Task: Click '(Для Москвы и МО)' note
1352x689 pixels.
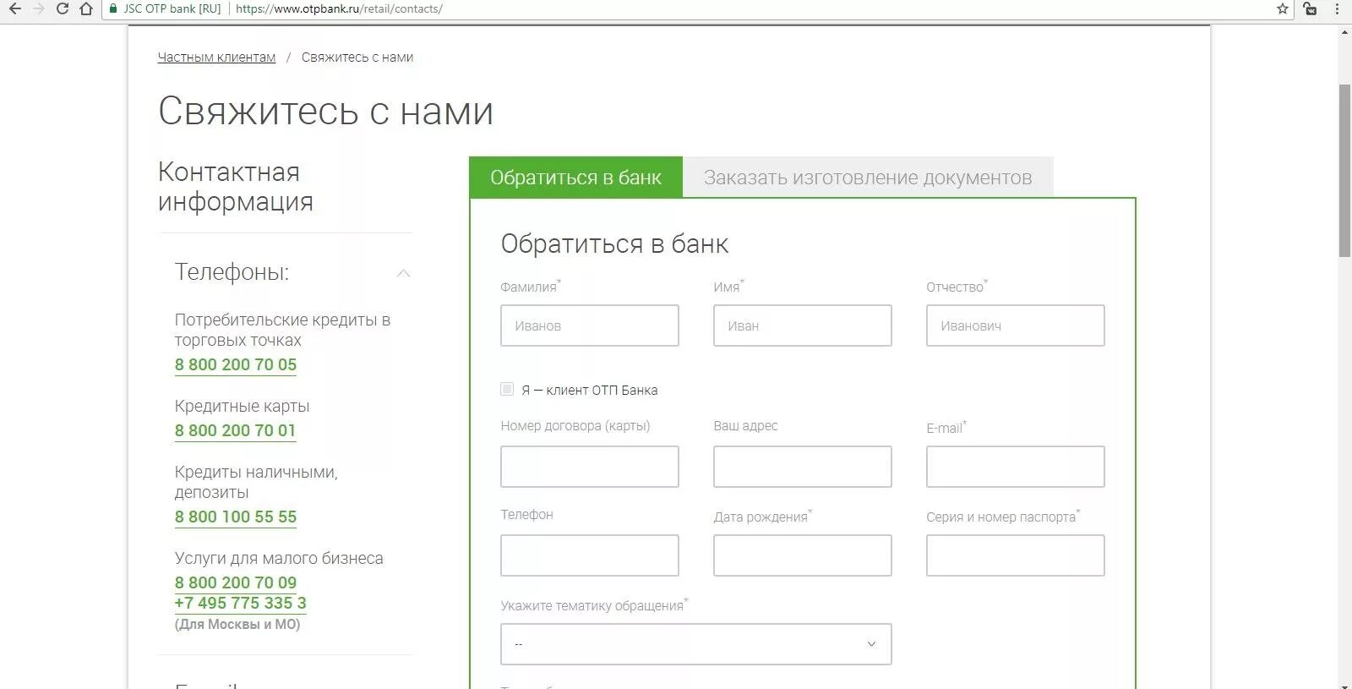Action: (x=237, y=624)
